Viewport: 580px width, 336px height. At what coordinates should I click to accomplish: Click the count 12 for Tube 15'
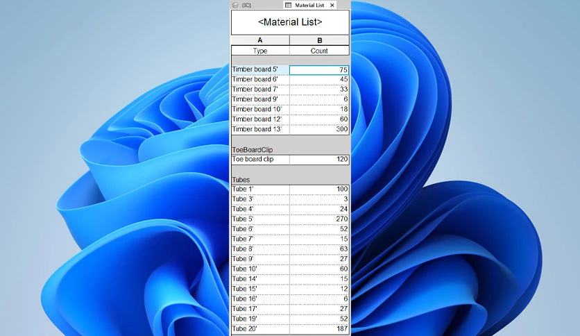coord(319,289)
